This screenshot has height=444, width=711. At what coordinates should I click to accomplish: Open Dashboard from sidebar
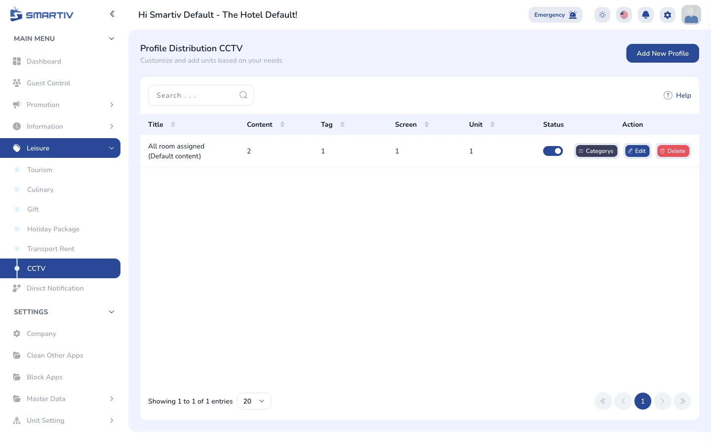pyautogui.click(x=60, y=61)
